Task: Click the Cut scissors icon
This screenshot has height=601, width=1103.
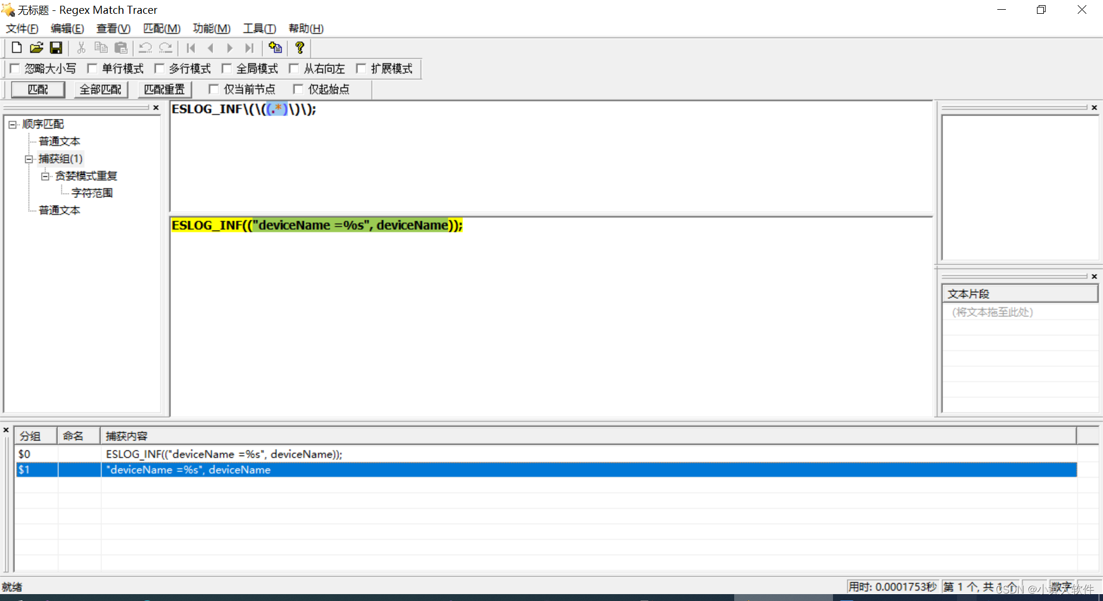Action: [x=81, y=48]
